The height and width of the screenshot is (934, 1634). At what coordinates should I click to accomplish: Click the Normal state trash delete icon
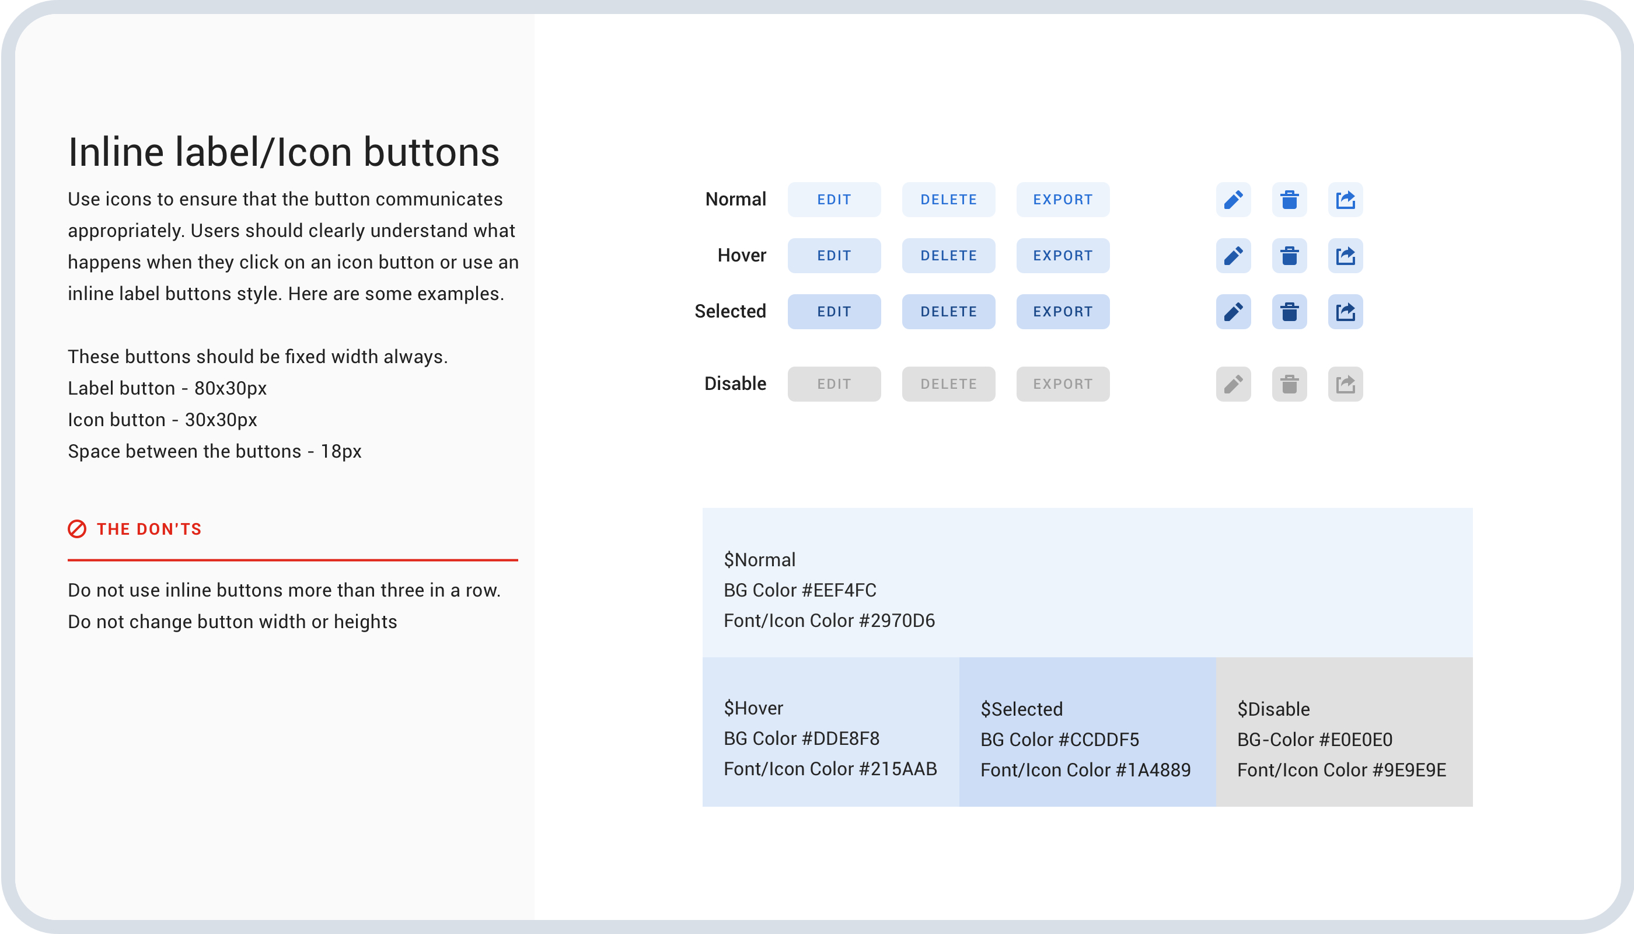pyautogui.click(x=1289, y=200)
